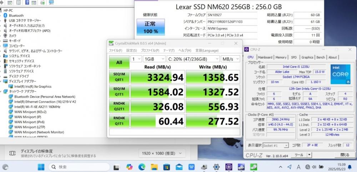Image resolution: width=357 pixels, height=172 pixels.
Task: Open the MB/s unit dropdown
Action: 230,59
